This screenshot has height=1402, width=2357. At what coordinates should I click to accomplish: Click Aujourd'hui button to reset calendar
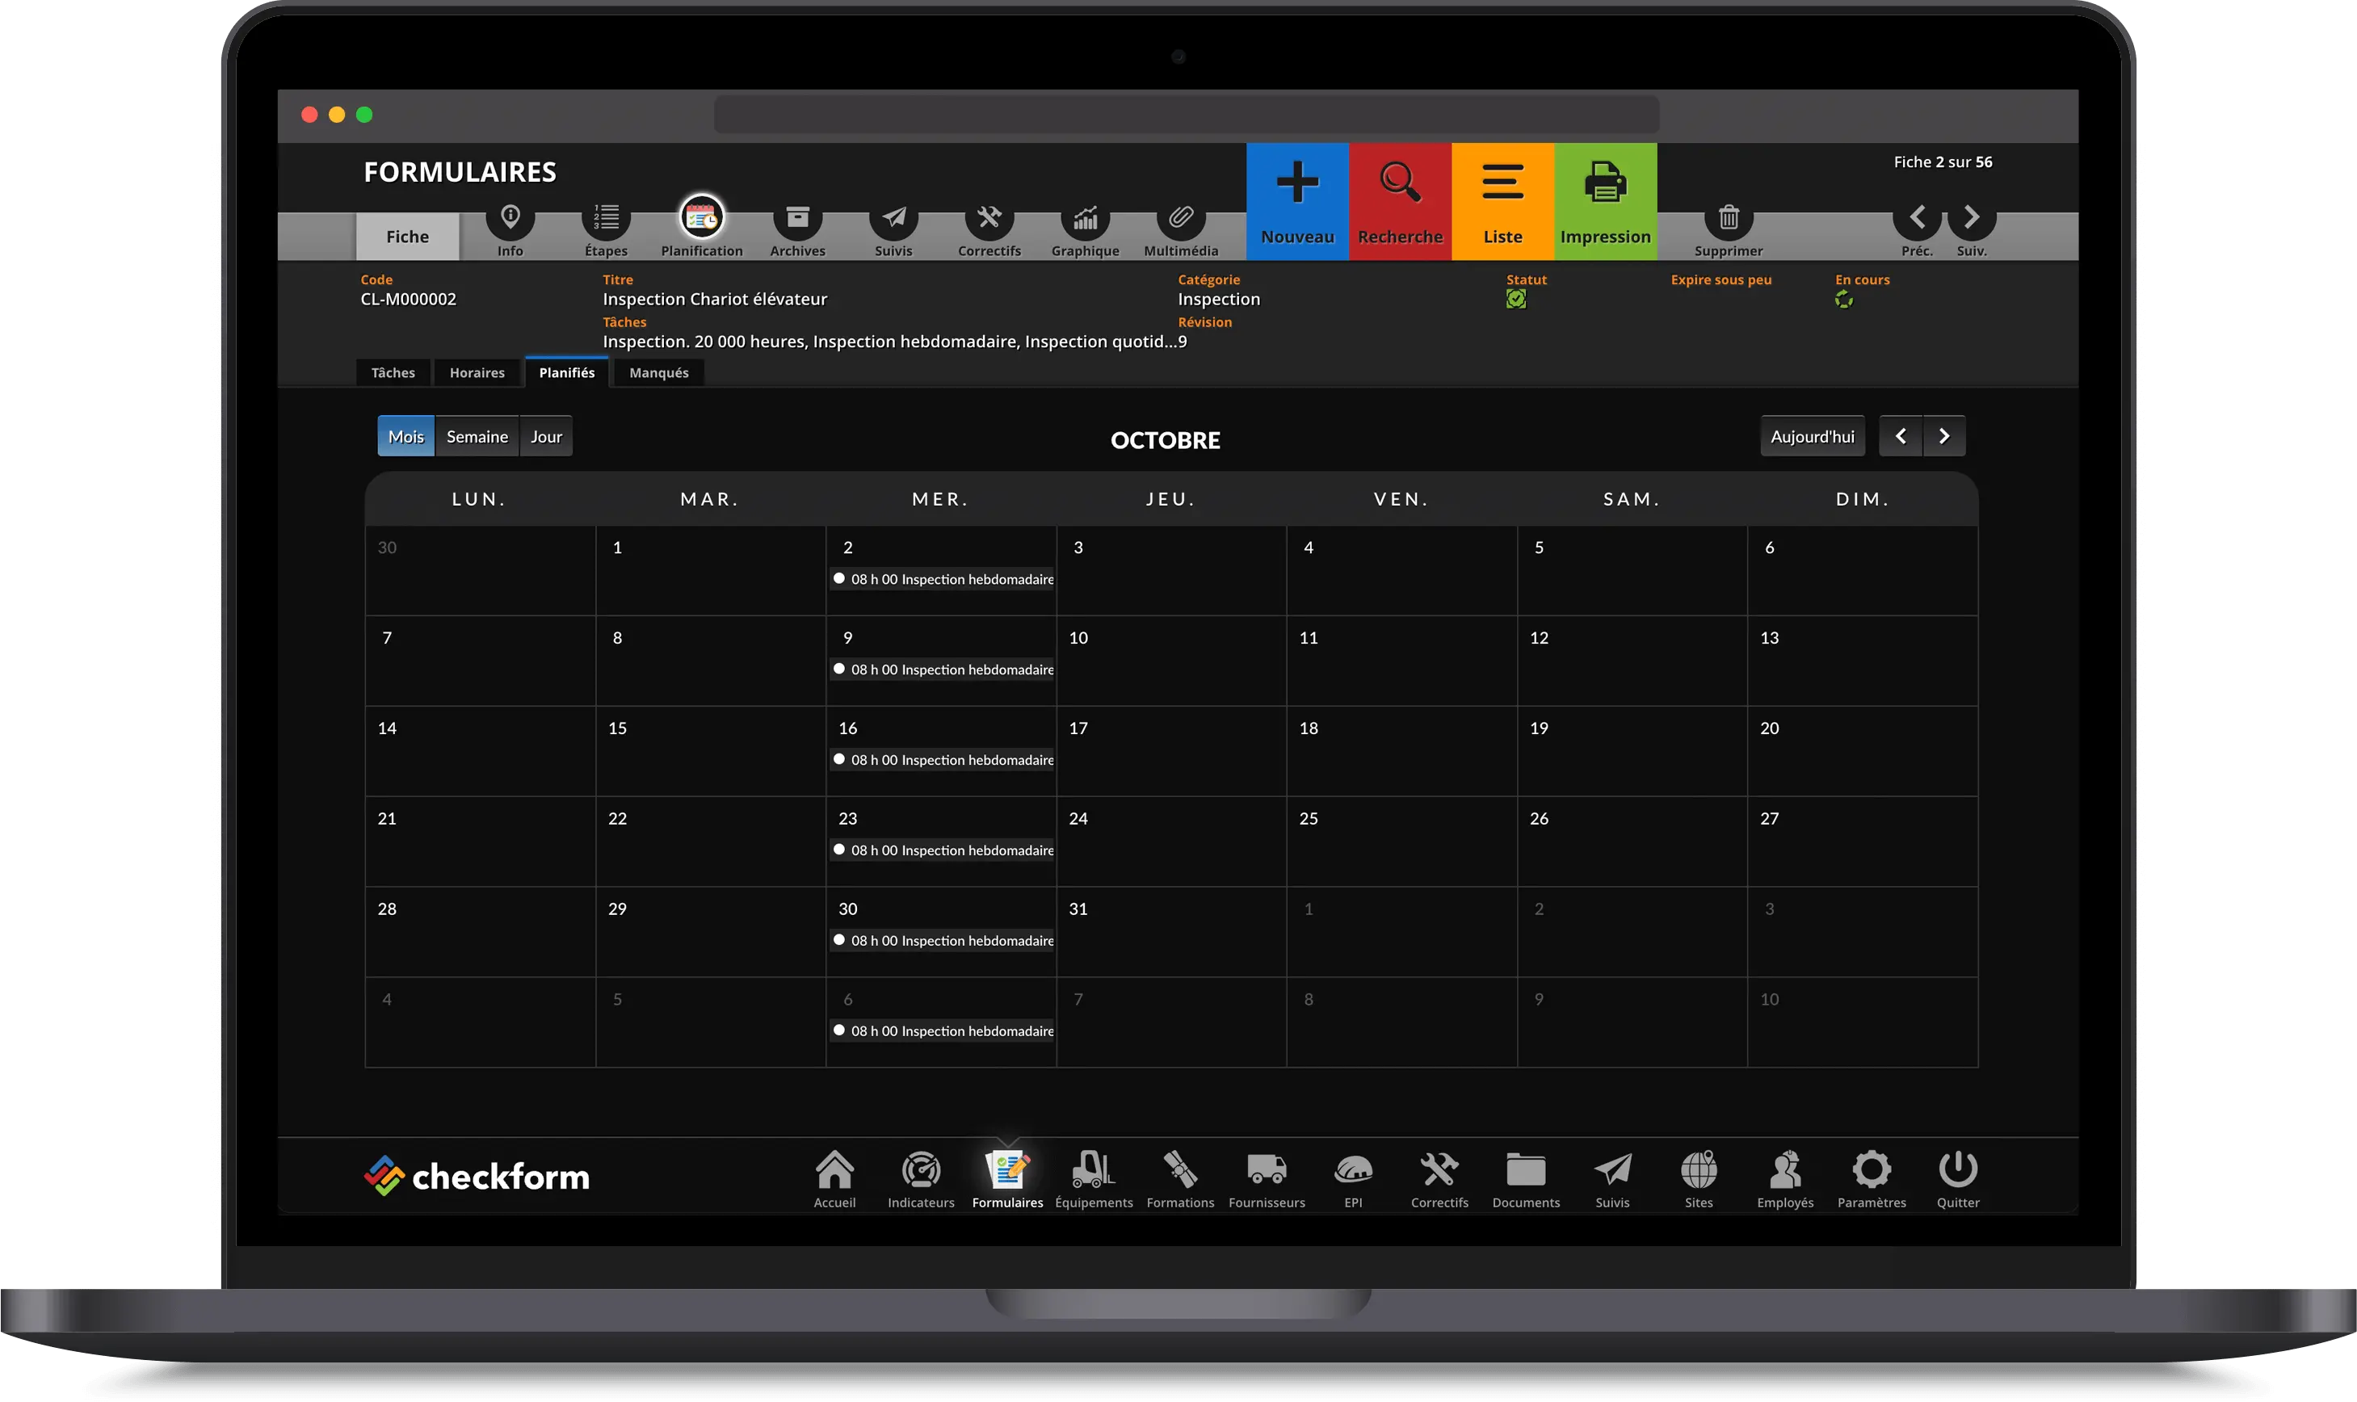[1813, 435]
